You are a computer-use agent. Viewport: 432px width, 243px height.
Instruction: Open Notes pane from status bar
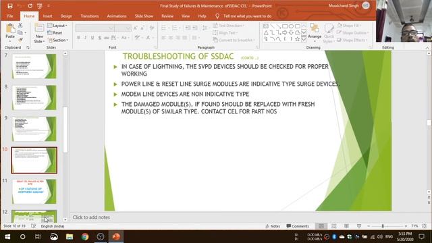point(273,226)
